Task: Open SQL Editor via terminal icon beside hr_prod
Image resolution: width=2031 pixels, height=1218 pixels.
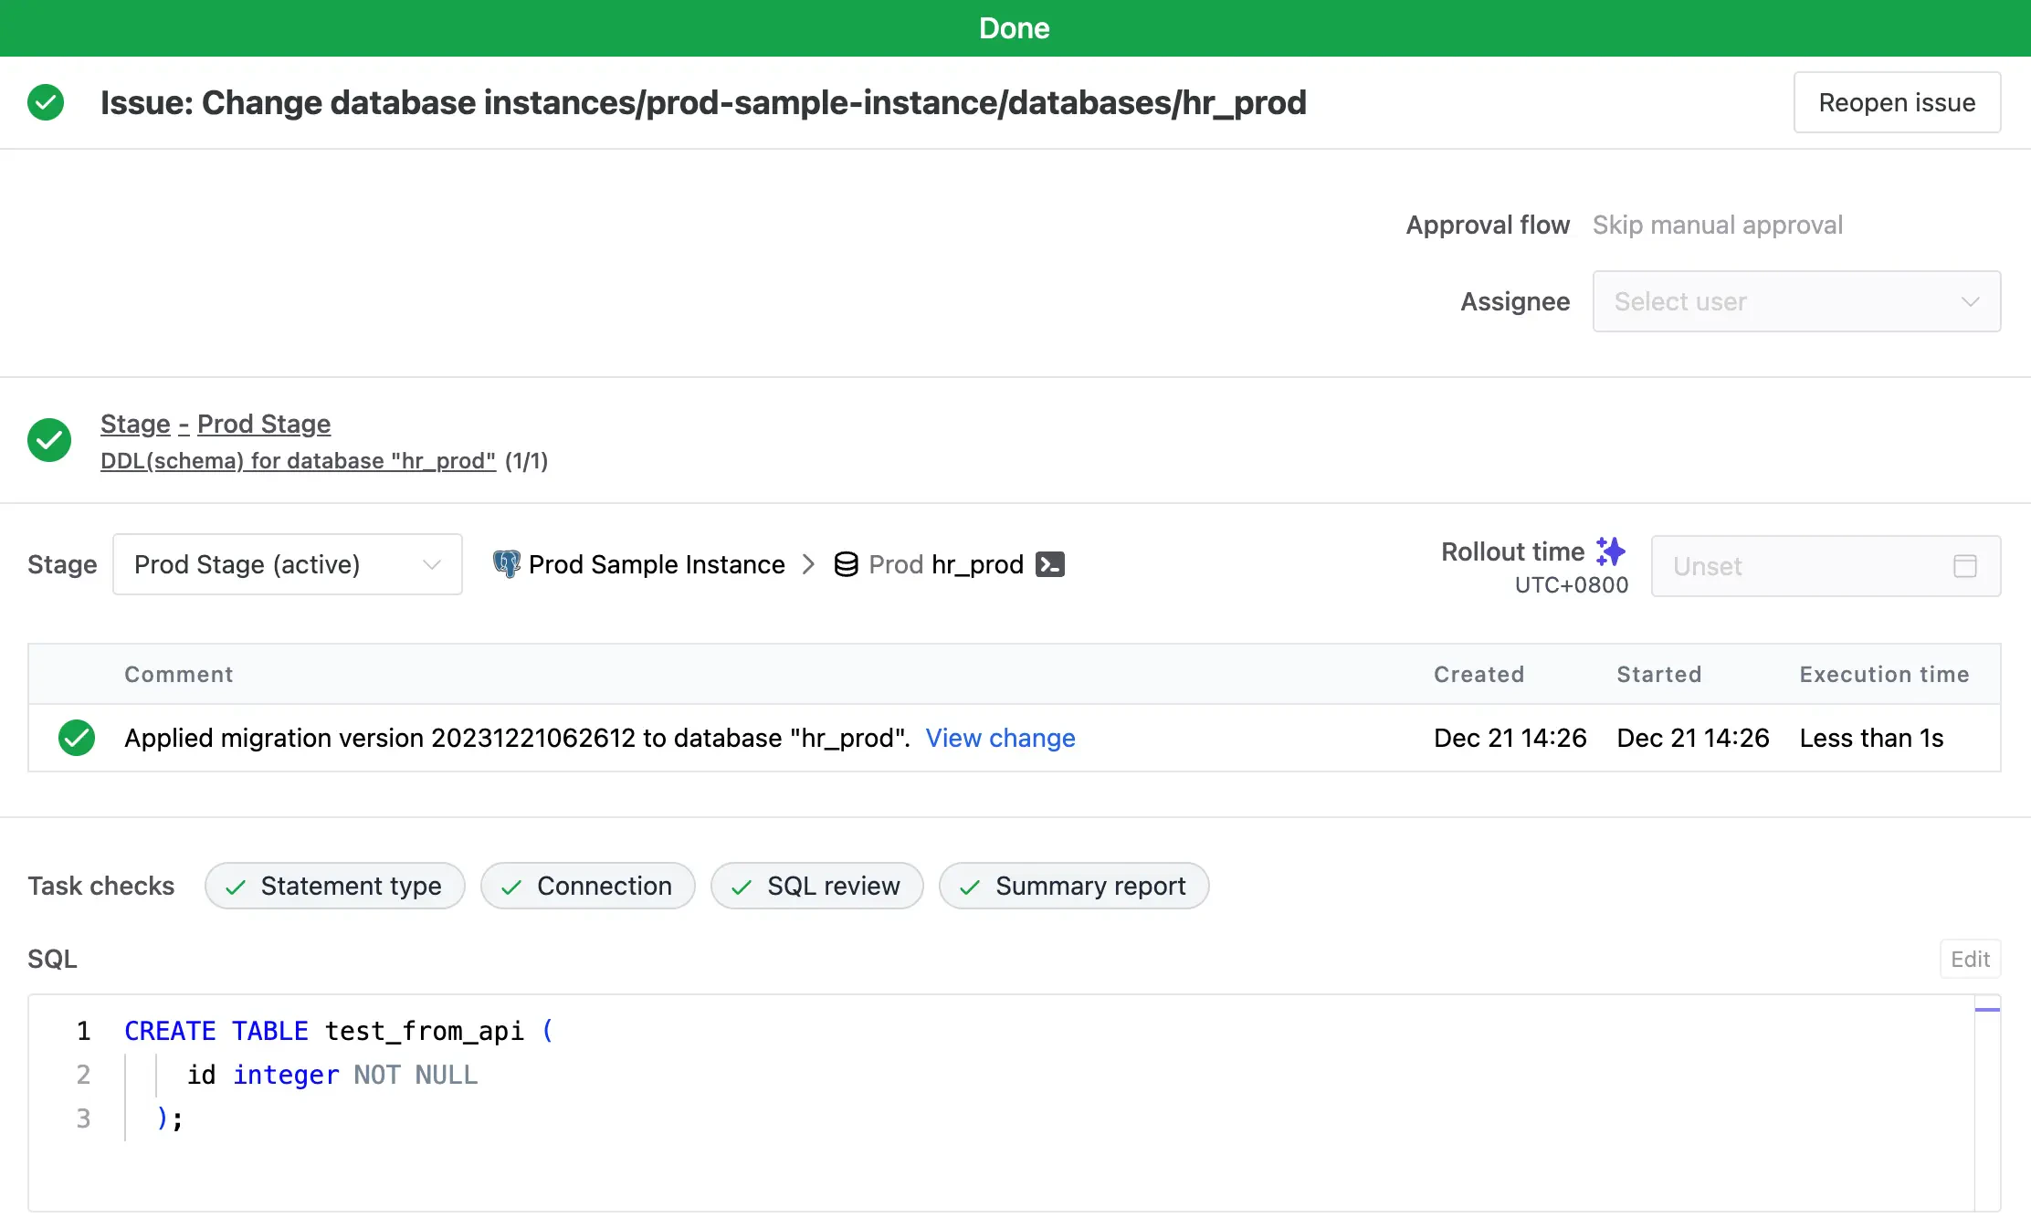Action: [1049, 564]
